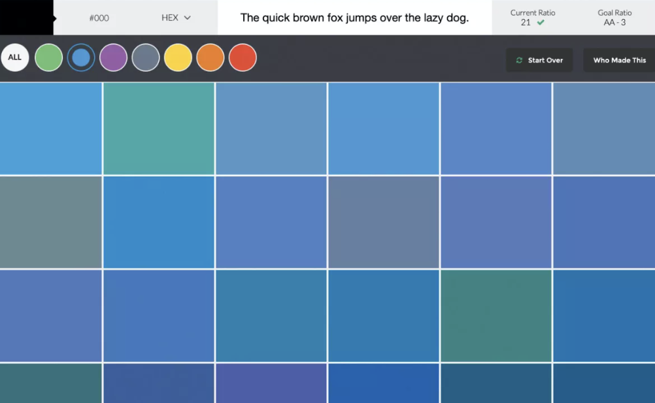This screenshot has width=655, height=403.
Task: Select the blue color filter circle
Action: [x=81, y=57]
